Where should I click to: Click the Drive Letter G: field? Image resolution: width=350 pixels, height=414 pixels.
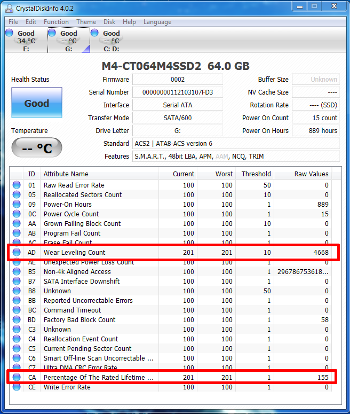tap(178, 131)
